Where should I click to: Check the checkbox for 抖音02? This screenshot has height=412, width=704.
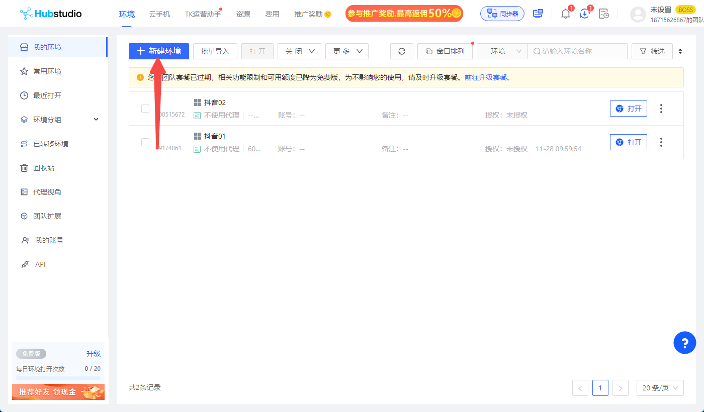click(145, 109)
